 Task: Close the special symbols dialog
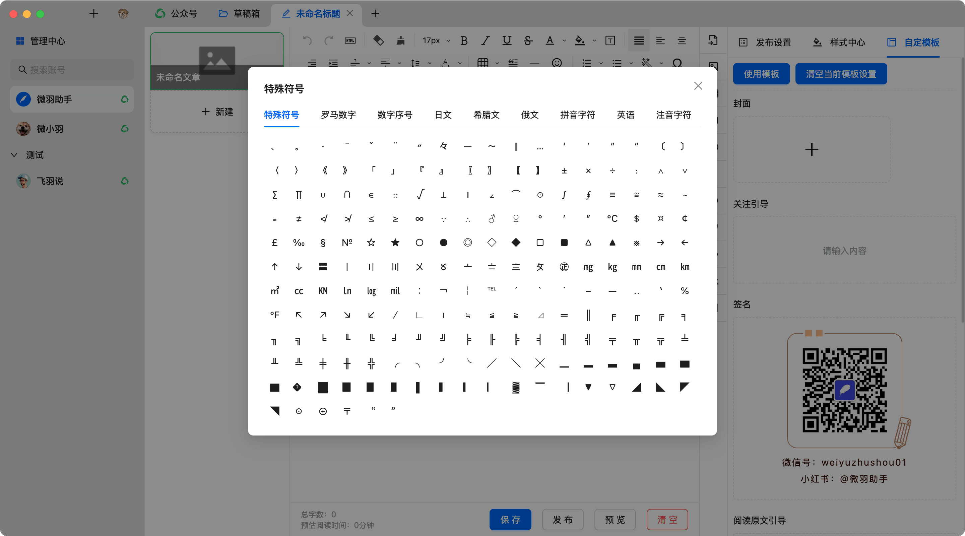[x=698, y=86]
